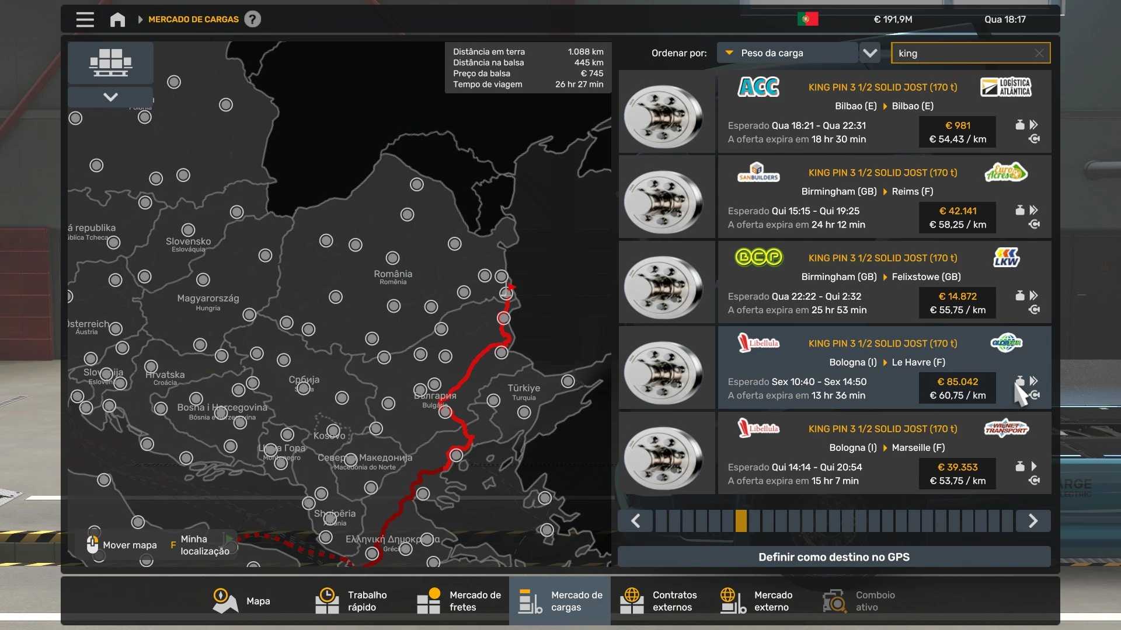Click weight icon on Bilbao cargo offer
This screenshot has height=630, width=1121.
(1019, 125)
